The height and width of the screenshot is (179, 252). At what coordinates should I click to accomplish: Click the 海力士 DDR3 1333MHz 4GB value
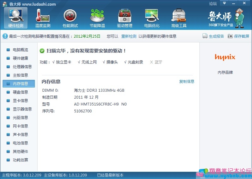click(x=99, y=90)
